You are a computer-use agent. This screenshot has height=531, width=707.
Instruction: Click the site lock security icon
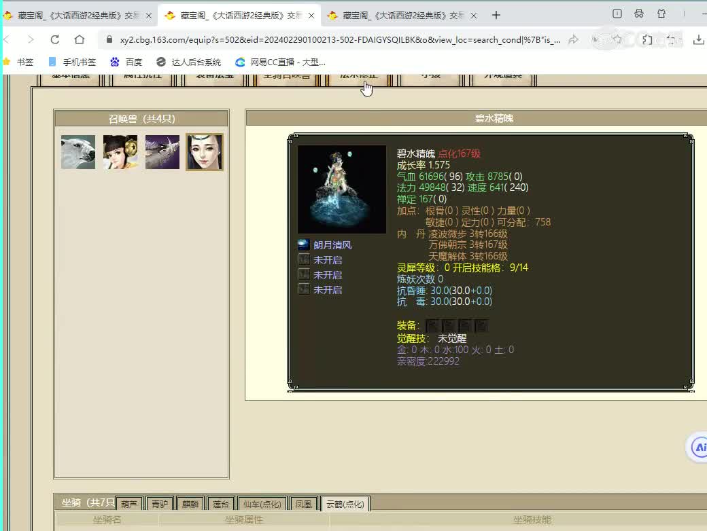click(109, 39)
